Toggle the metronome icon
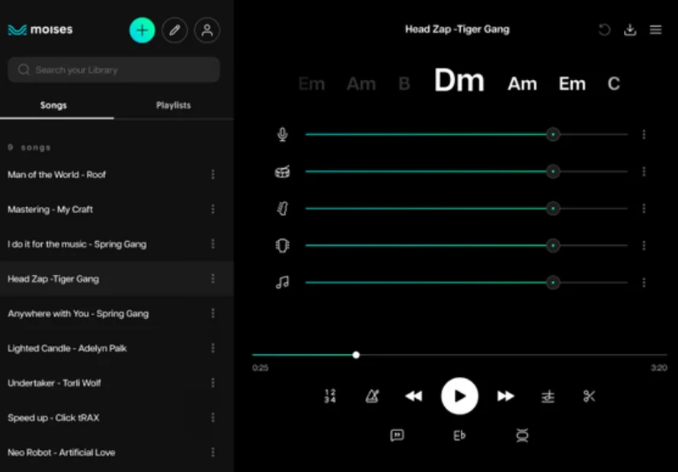This screenshot has width=678, height=472. coord(372,396)
